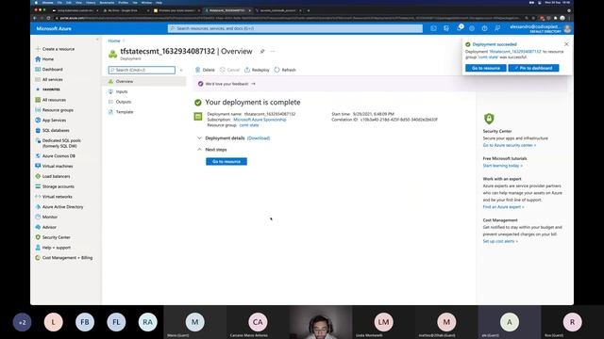Pin the deployment overview blade
The height and width of the screenshot is (339, 604).
(262, 51)
